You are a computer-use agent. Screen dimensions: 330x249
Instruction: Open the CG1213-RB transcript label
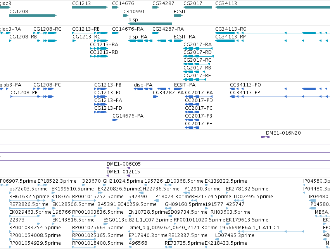[x=86, y=29]
